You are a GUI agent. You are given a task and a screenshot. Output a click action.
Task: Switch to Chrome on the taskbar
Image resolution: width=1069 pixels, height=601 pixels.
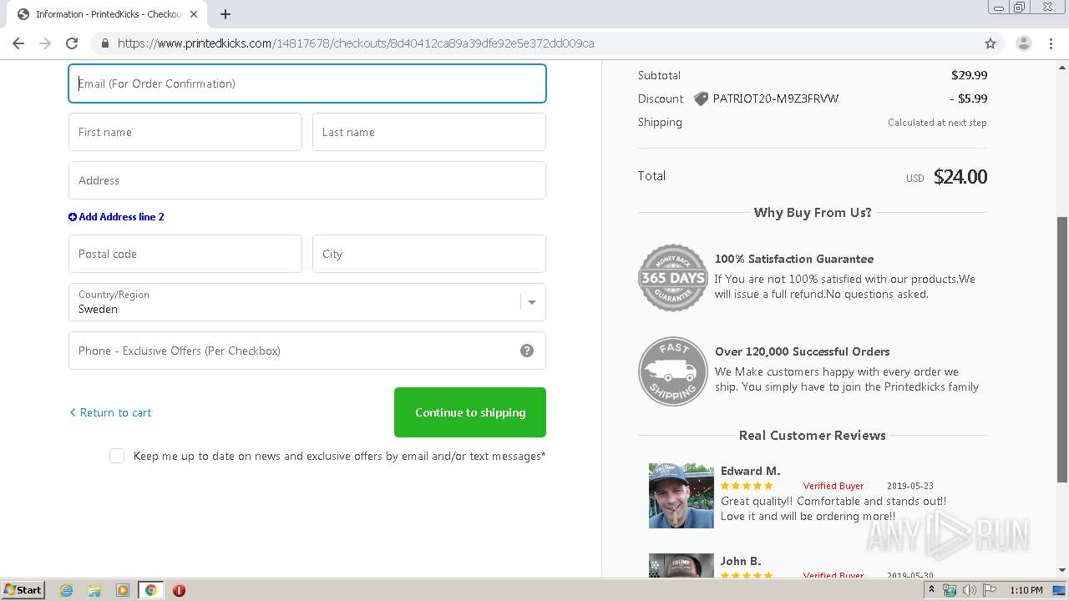(151, 590)
